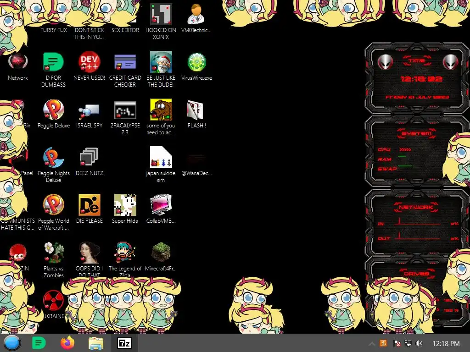Click the Friday 21 July 2023 date text
470x352 pixels.
pyautogui.click(x=417, y=97)
